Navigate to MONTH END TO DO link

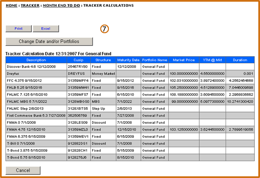(x=62, y=6)
